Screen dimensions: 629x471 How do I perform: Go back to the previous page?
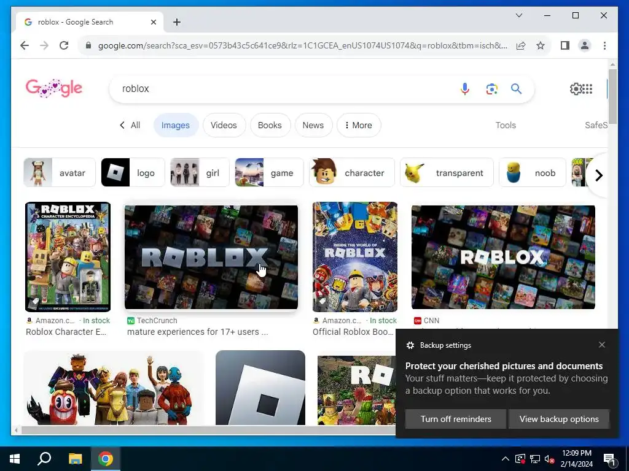[25, 45]
